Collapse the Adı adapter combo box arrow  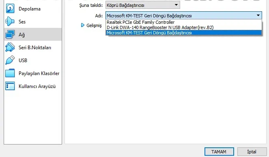(x=258, y=15)
